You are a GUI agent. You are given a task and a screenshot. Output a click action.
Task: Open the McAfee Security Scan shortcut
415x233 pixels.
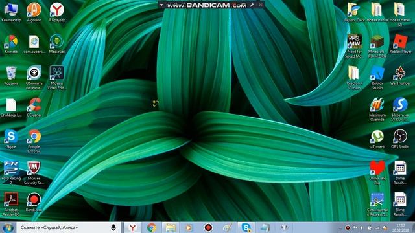34,173
